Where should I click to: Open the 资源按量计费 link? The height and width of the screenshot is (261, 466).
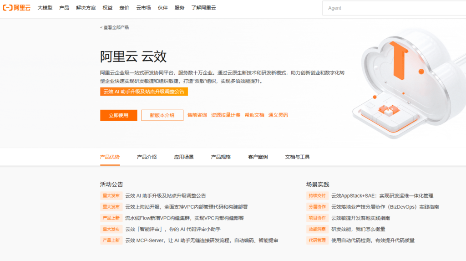(x=226, y=115)
